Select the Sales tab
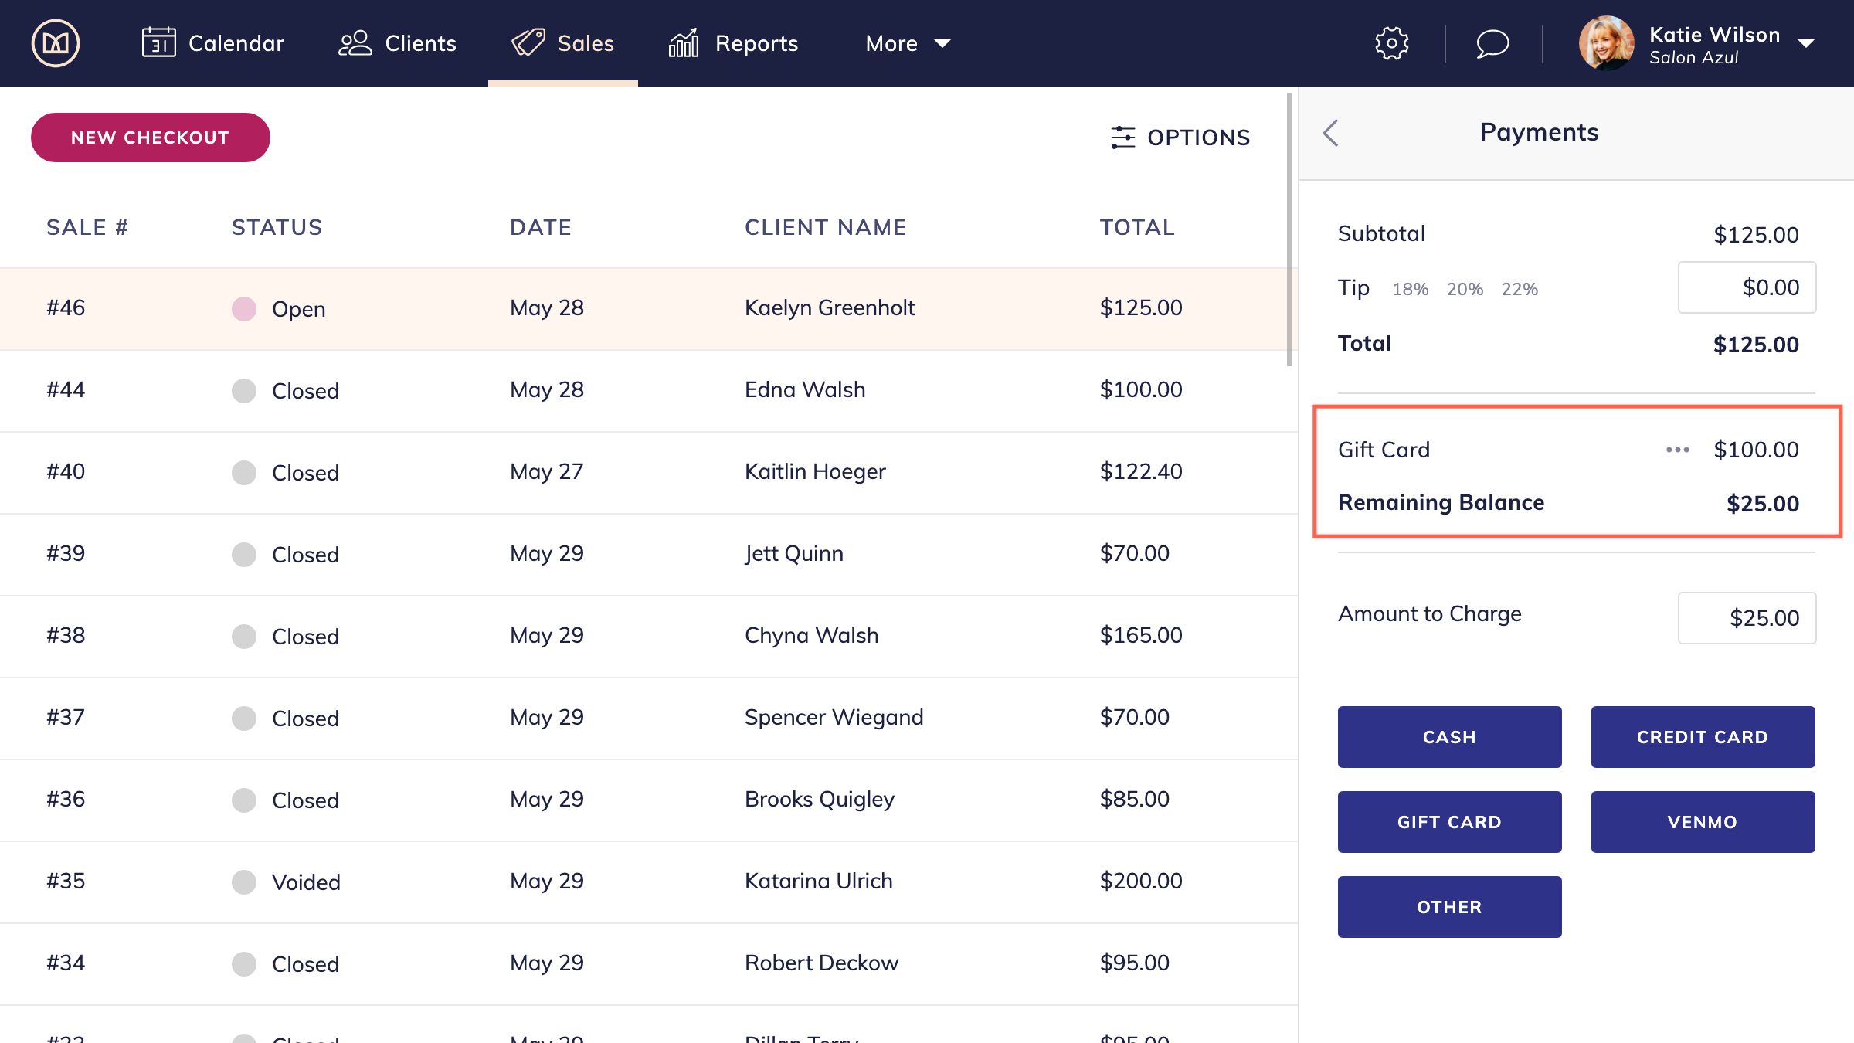Image resolution: width=1854 pixels, height=1043 pixels. point(563,43)
